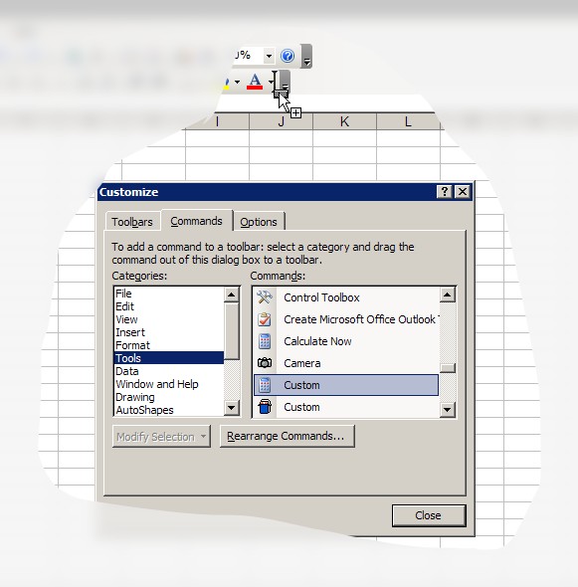Click the Microsoft Excel Help icon
Viewport: 578px width, 587px height.
click(288, 56)
